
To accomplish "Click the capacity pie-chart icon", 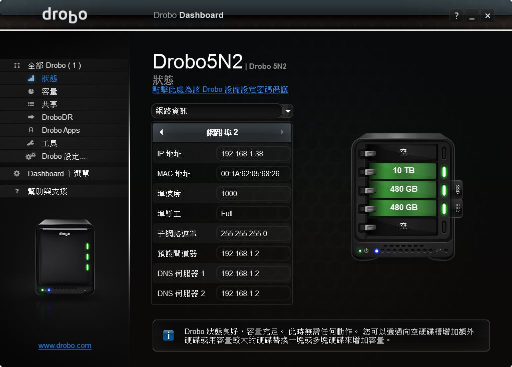I will tap(31, 91).
